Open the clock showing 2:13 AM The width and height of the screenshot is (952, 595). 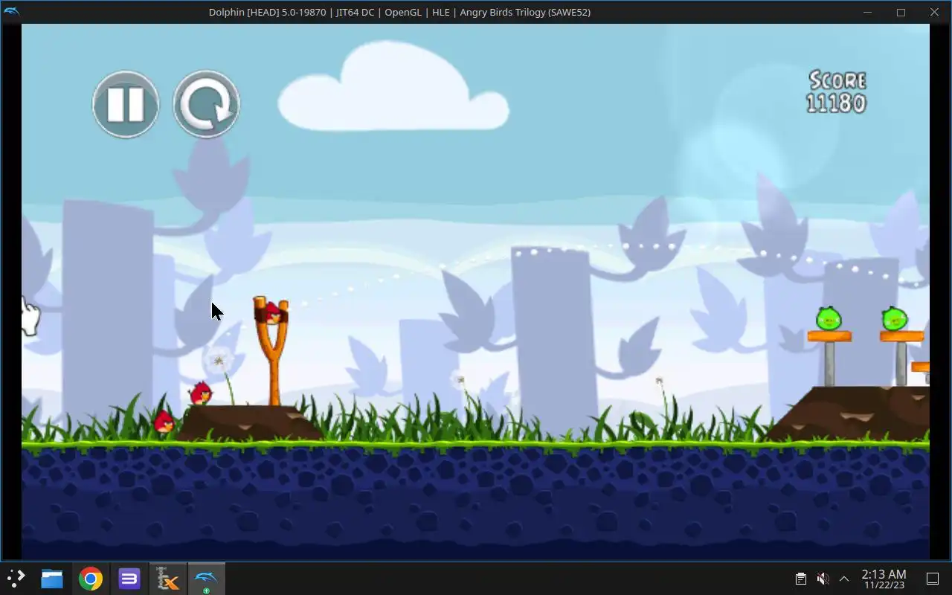[884, 579]
